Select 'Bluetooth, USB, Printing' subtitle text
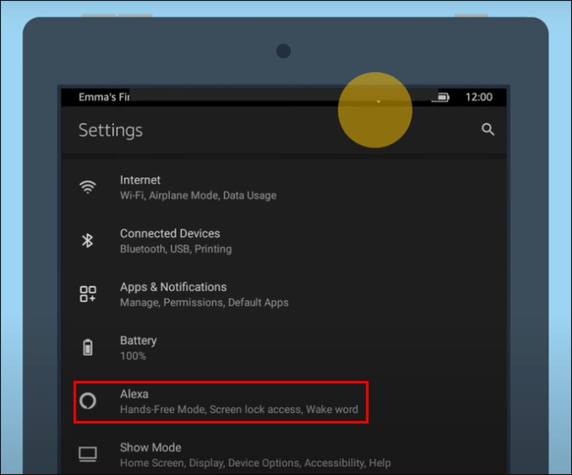Screen dimensions: 572x475 176,250
